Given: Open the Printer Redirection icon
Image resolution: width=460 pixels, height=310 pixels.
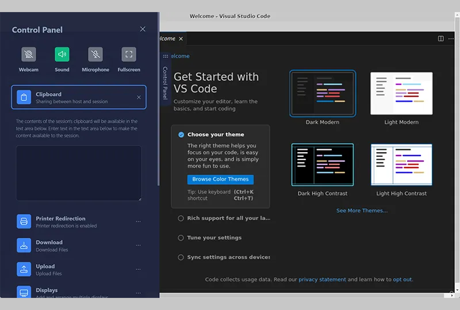Looking at the screenshot, I should coord(24,222).
